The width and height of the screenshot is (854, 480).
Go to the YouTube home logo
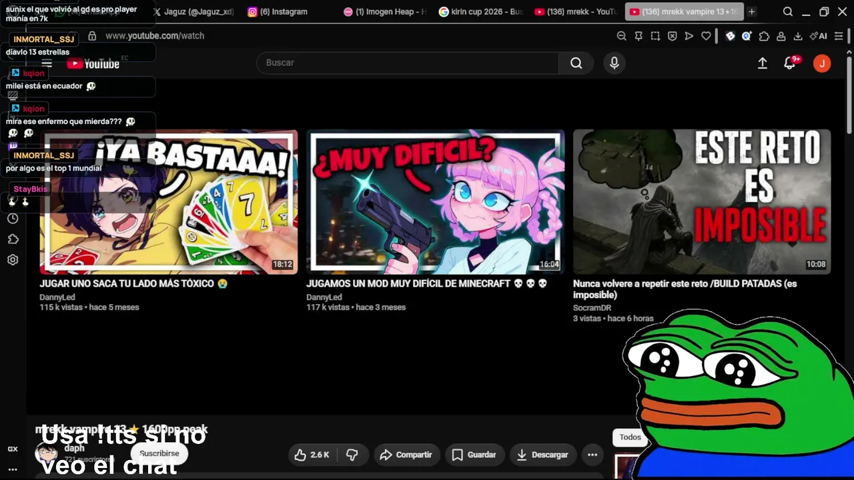point(93,63)
